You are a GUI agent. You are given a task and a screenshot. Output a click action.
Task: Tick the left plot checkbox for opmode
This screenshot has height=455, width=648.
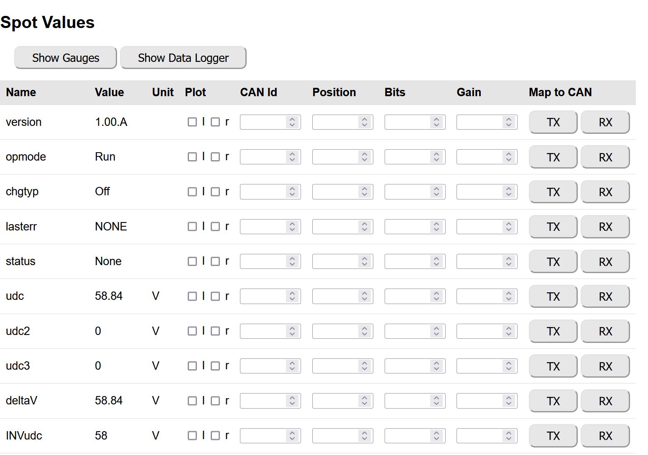click(x=192, y=157)
